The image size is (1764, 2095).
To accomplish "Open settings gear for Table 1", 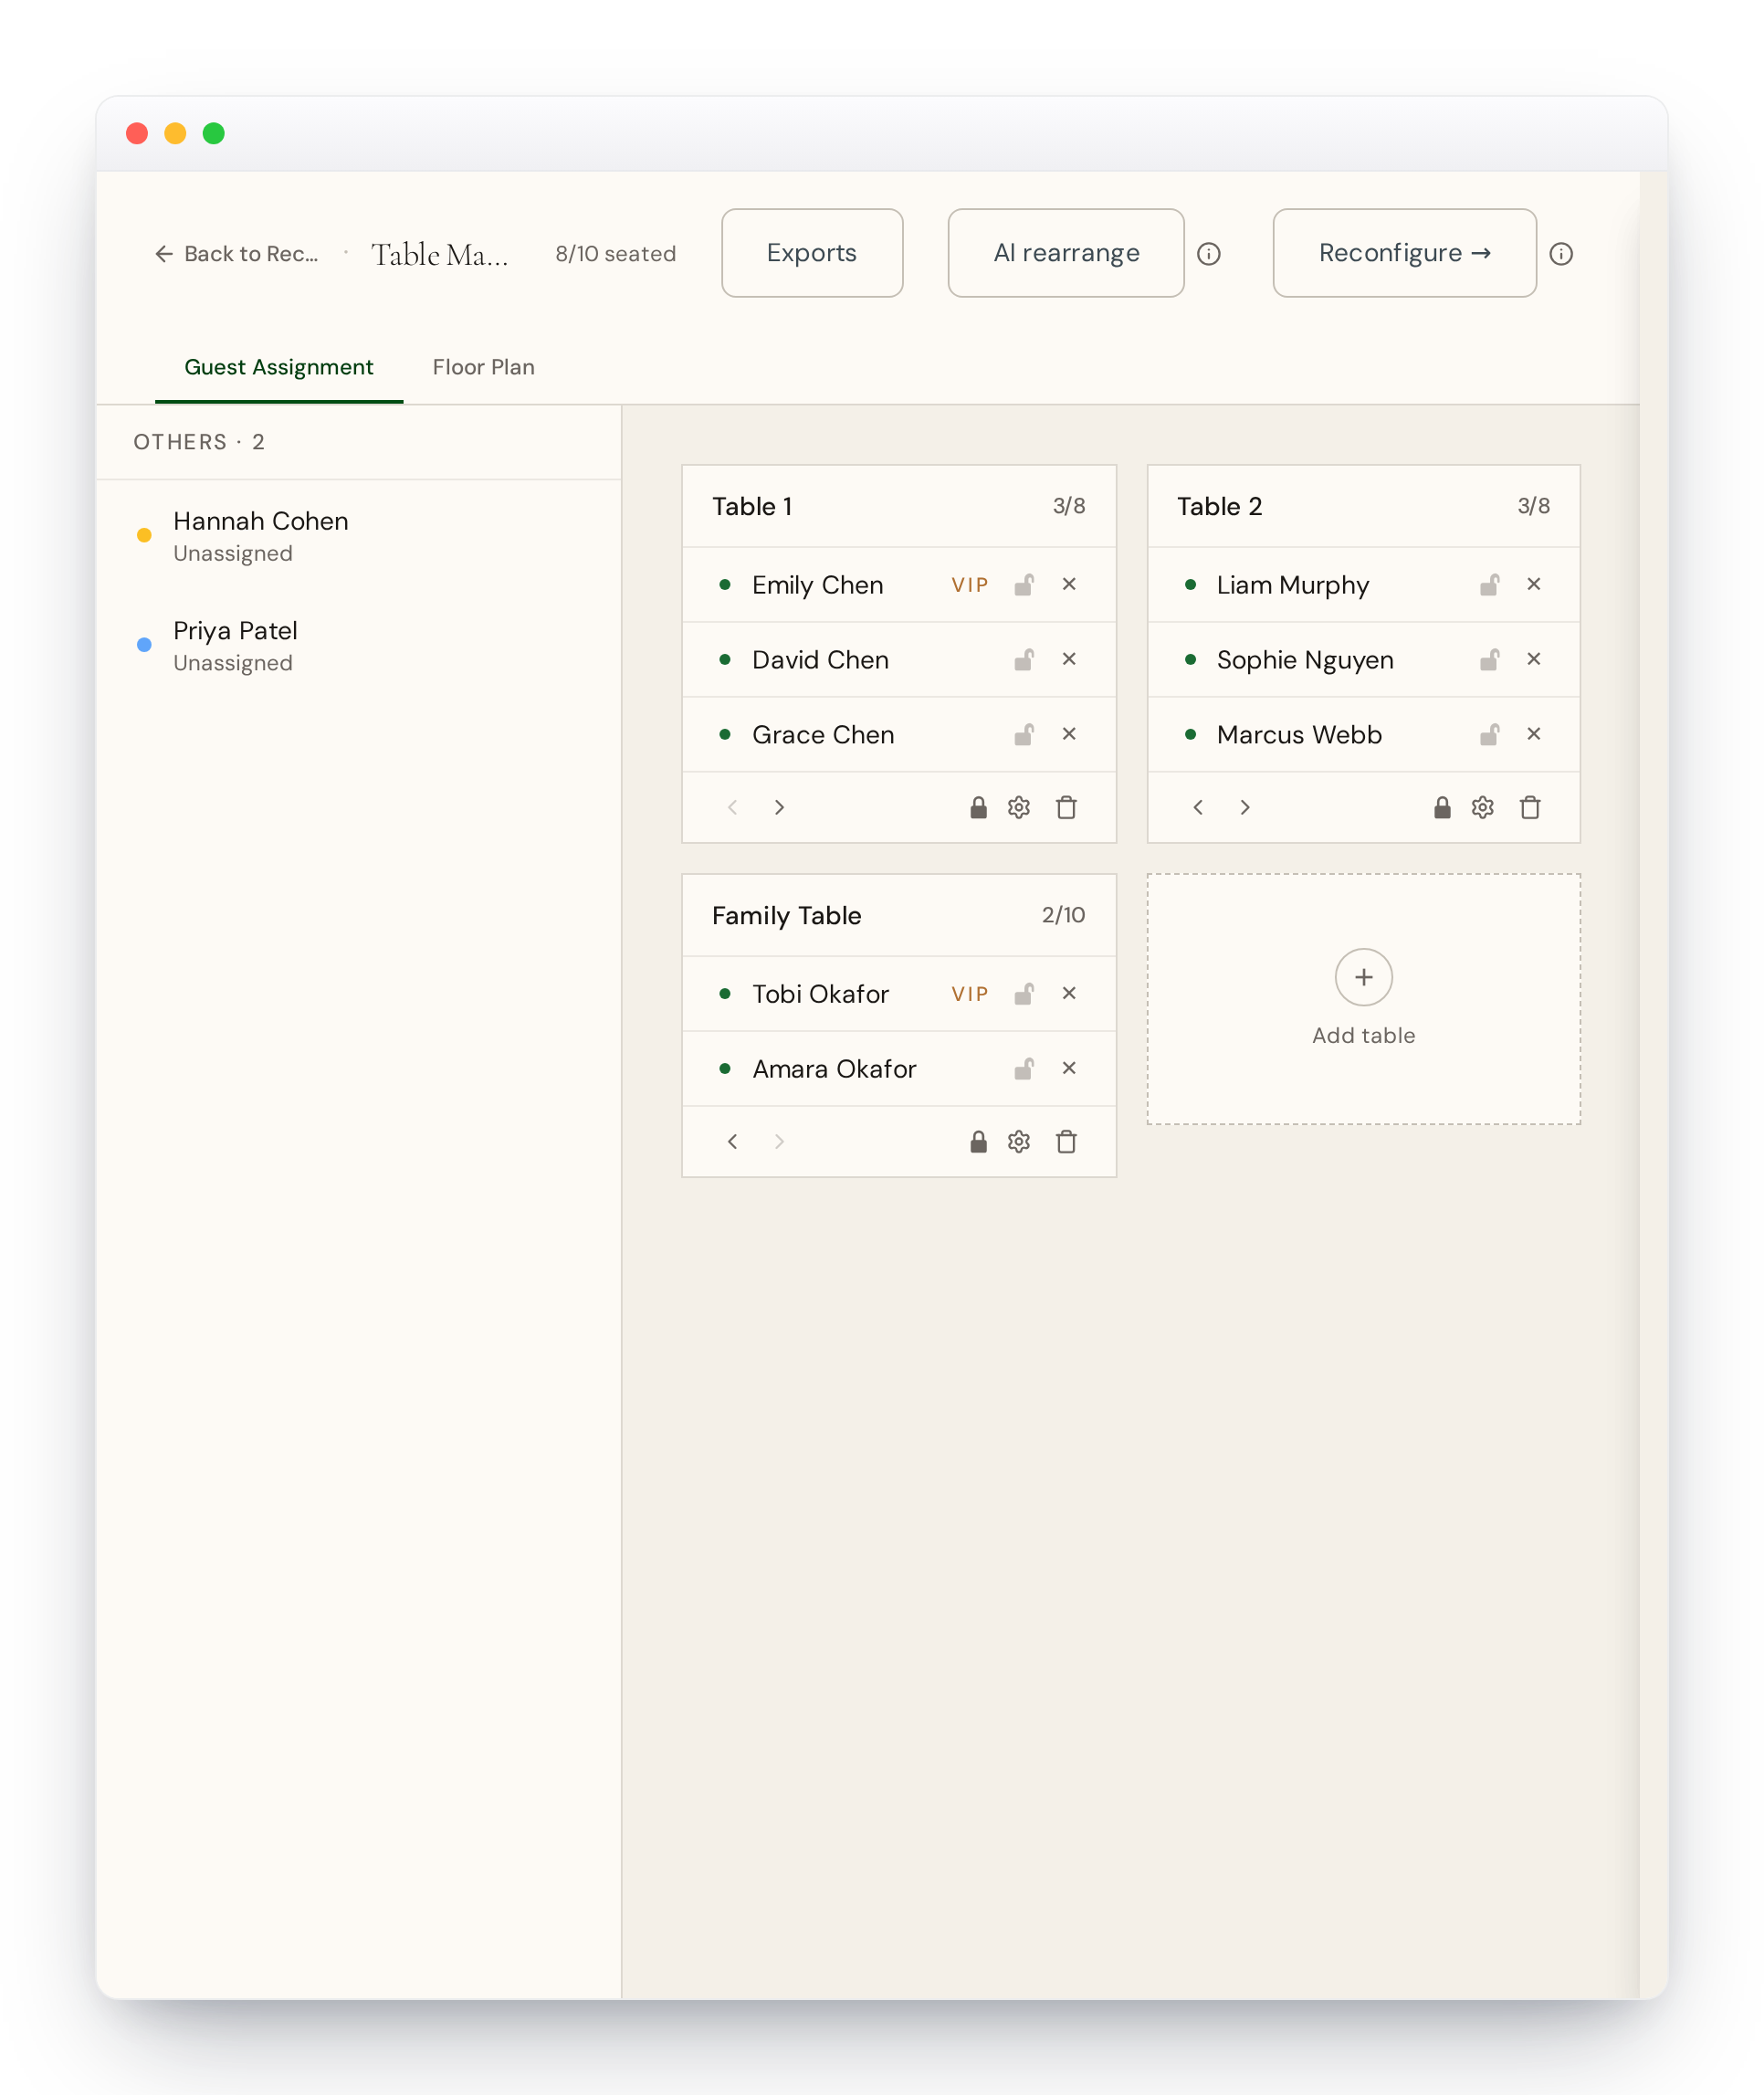I will point(1018,807).
